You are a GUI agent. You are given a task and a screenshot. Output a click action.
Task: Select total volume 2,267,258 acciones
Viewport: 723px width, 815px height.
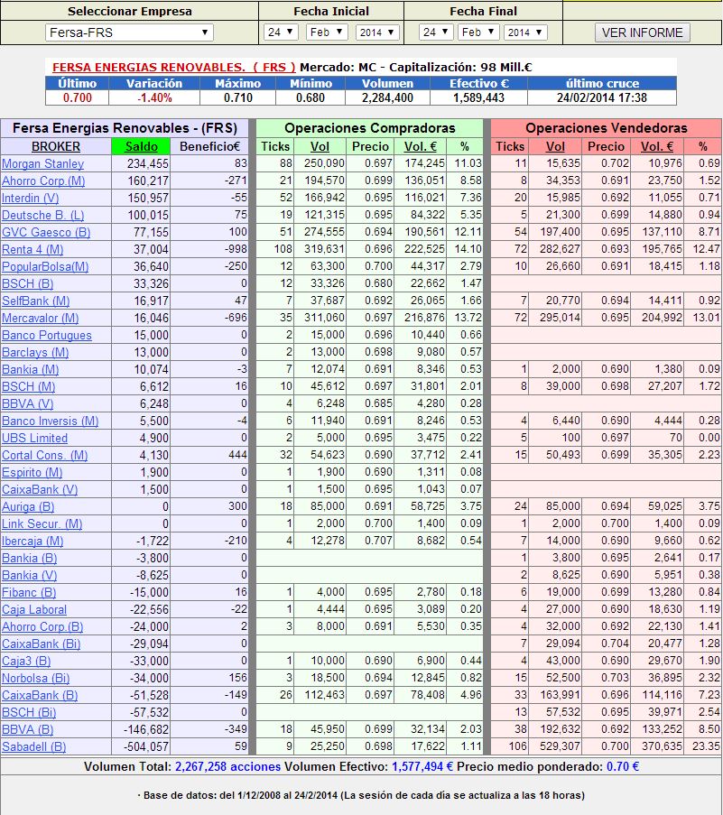(227, 766)
